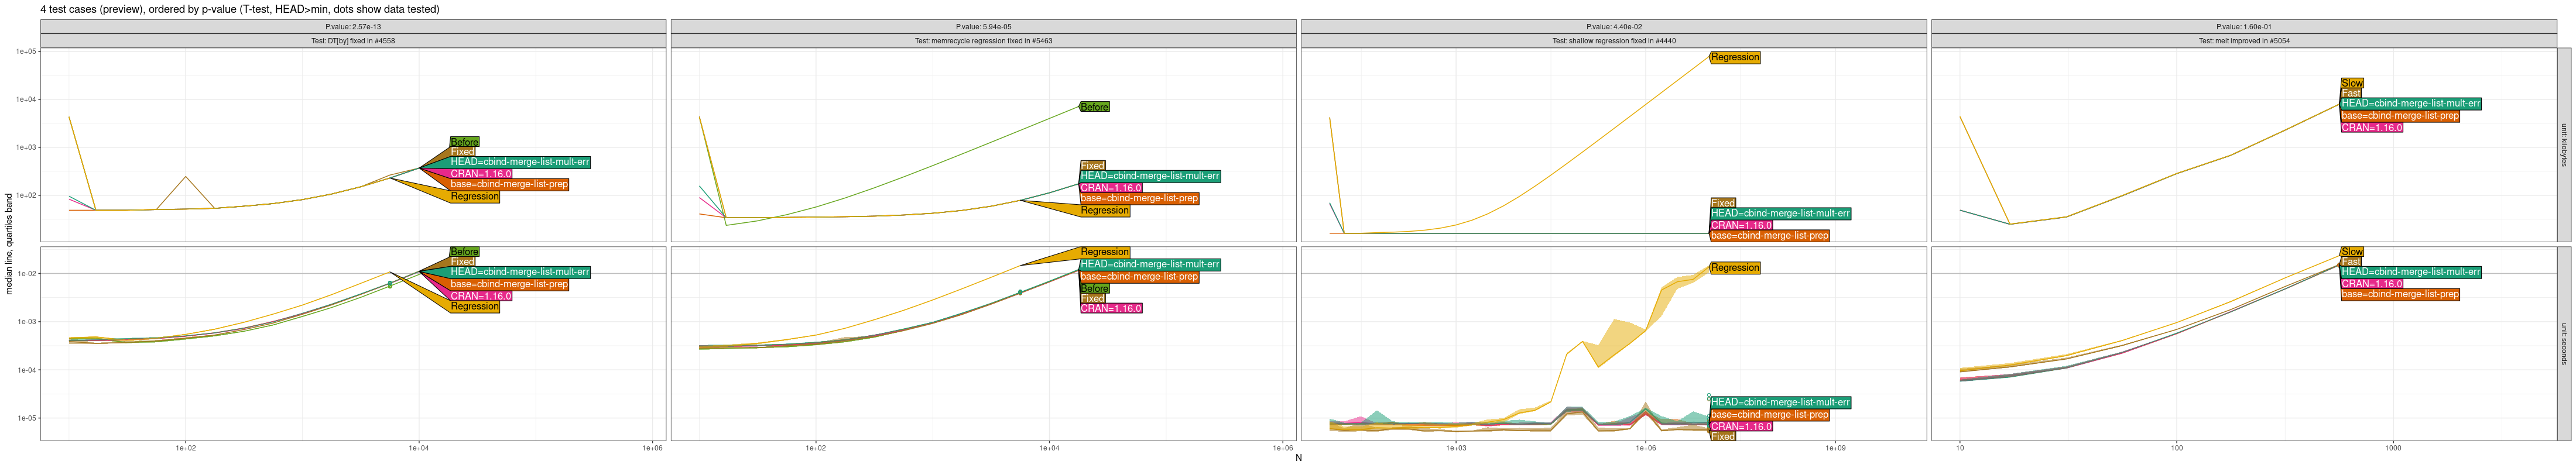Click the "Test: melt improved in #5054" strip
The height and width of the screenshot is (468, 2576).
coord(2244,41)
